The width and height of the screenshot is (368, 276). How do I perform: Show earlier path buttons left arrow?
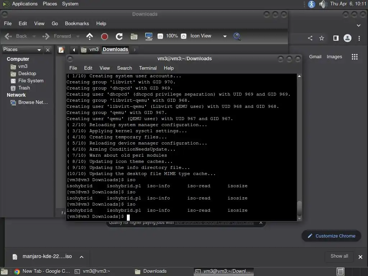click(x=74, y=50)
